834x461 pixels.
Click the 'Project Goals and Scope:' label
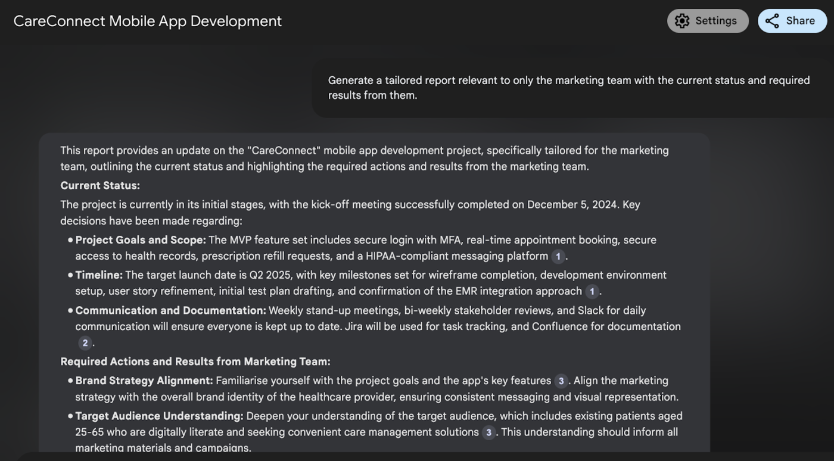tap(141, 240)
